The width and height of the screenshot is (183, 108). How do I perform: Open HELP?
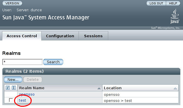[173, 3]
